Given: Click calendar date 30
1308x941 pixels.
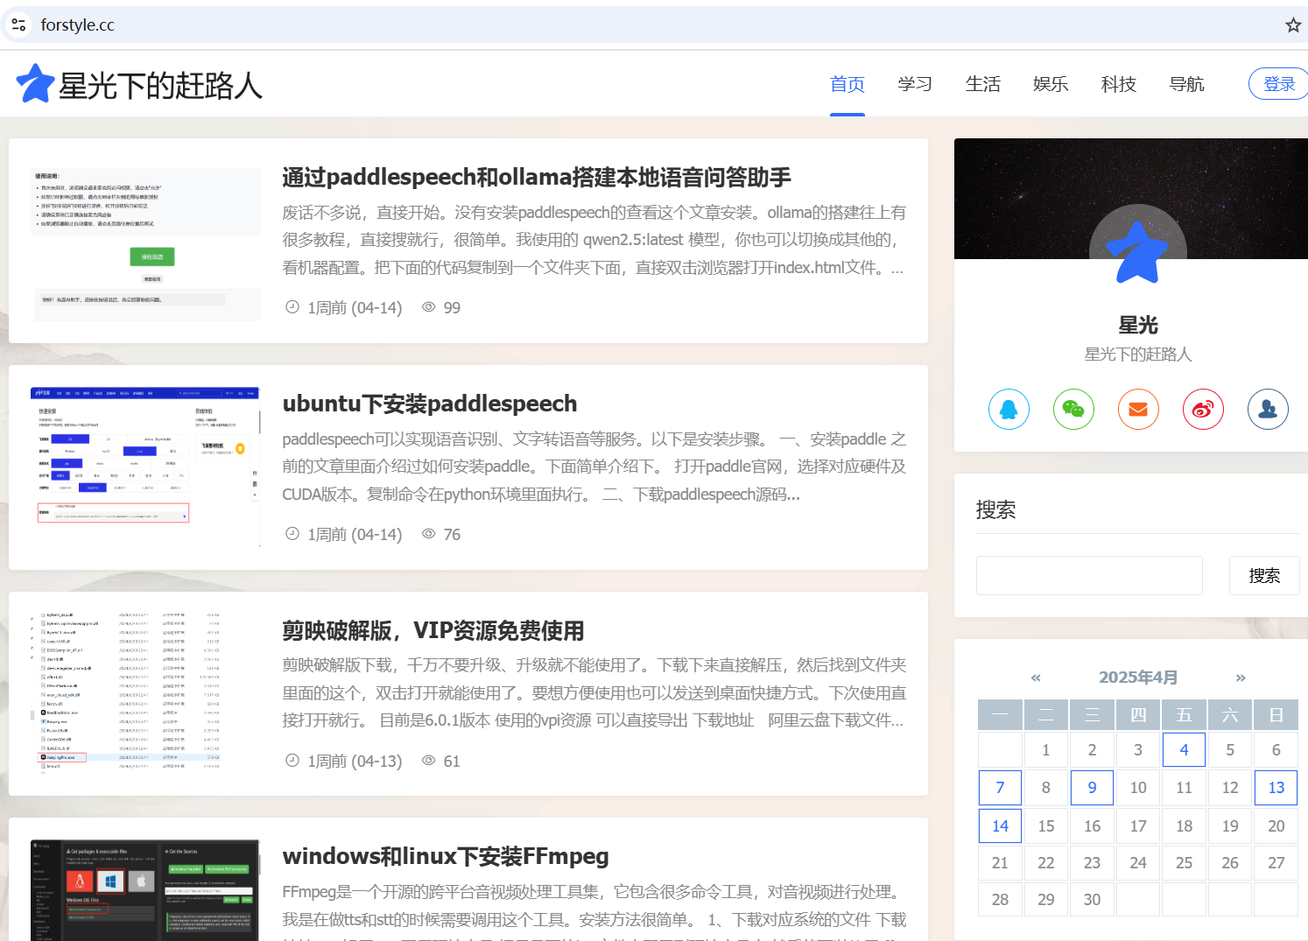Looking at the screenshot, I should point(1092,899).
